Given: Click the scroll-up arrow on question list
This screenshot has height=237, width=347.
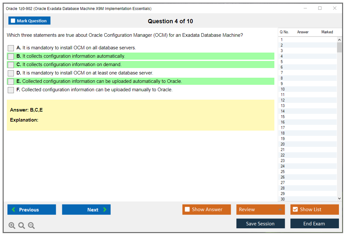Looking at the screenshot, I should 339,39.
